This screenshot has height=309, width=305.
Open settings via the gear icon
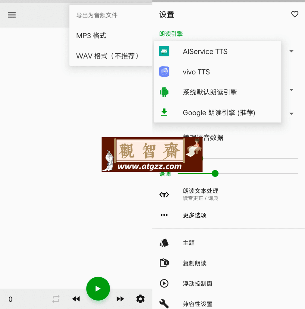[x=140, y=299]
